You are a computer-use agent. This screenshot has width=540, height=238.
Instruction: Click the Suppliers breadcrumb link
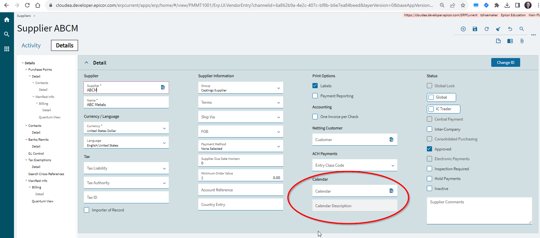tap(24, 16)
